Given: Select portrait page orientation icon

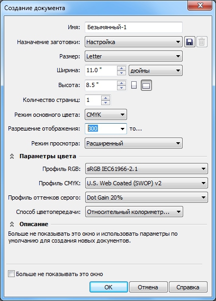Looking at the screenshot, I should point(134,85).
